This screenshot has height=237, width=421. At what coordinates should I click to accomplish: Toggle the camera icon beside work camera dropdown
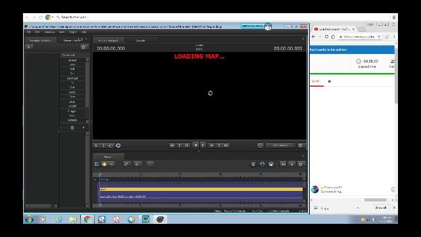(x=260, y=145)
